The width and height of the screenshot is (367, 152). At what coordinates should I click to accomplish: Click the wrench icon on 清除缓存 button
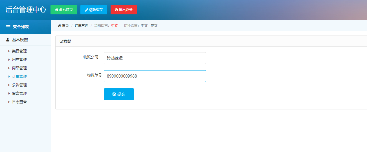87,10
